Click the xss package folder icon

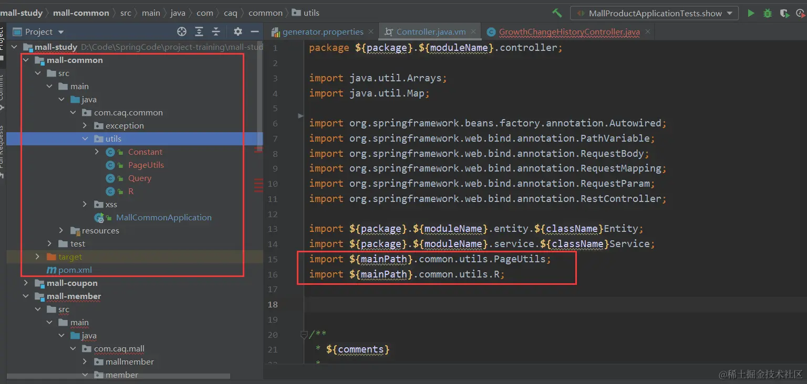98,205
